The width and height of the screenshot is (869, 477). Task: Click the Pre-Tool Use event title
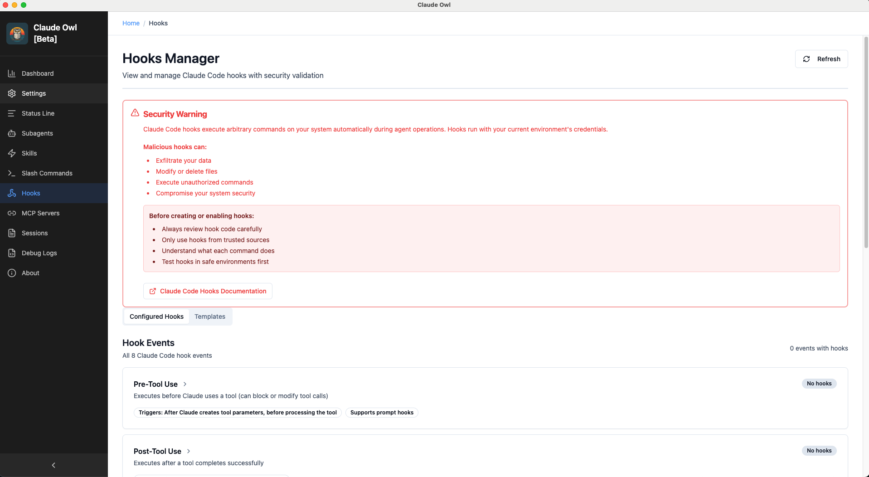pos(155,384)
